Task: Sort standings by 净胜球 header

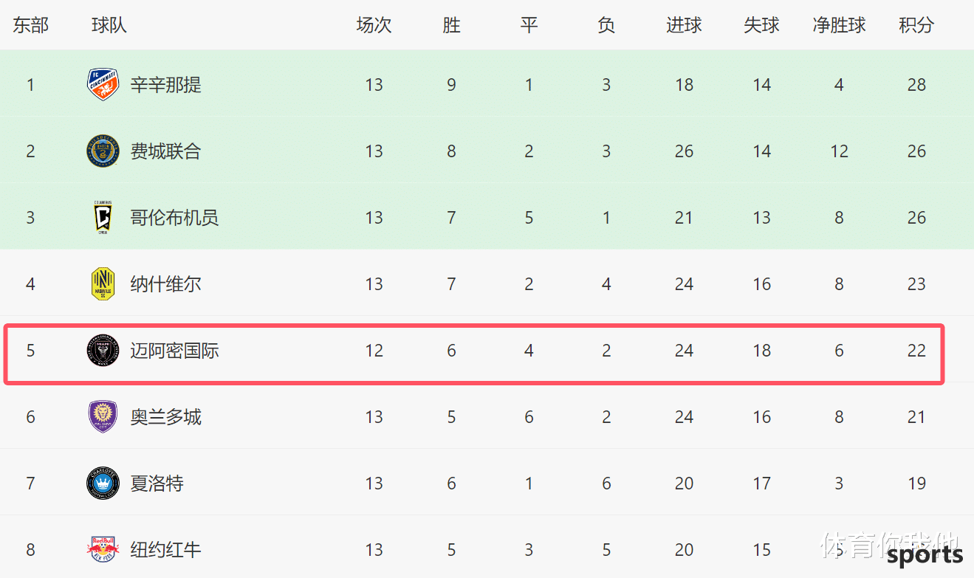Action: click(x=839, y=25)
